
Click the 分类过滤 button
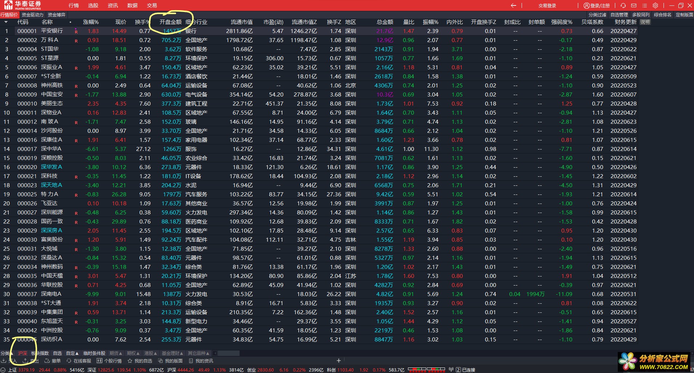tap(597, 15)
